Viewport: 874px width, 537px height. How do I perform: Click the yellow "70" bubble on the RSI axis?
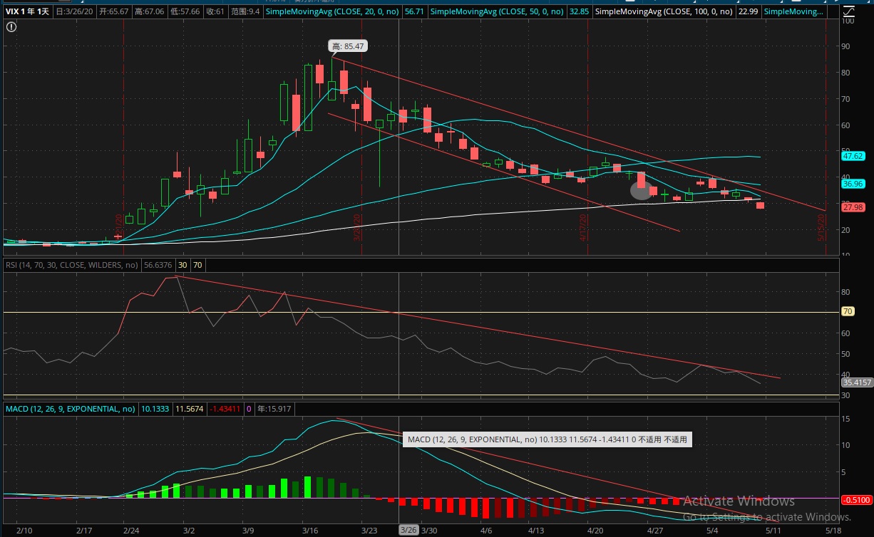point(848,311)
